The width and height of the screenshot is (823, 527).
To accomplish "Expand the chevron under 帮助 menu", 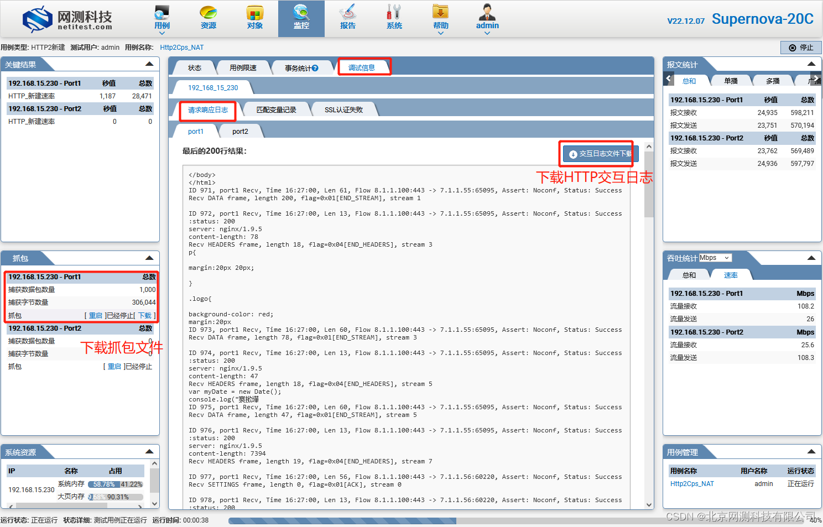I will (441, 33).
